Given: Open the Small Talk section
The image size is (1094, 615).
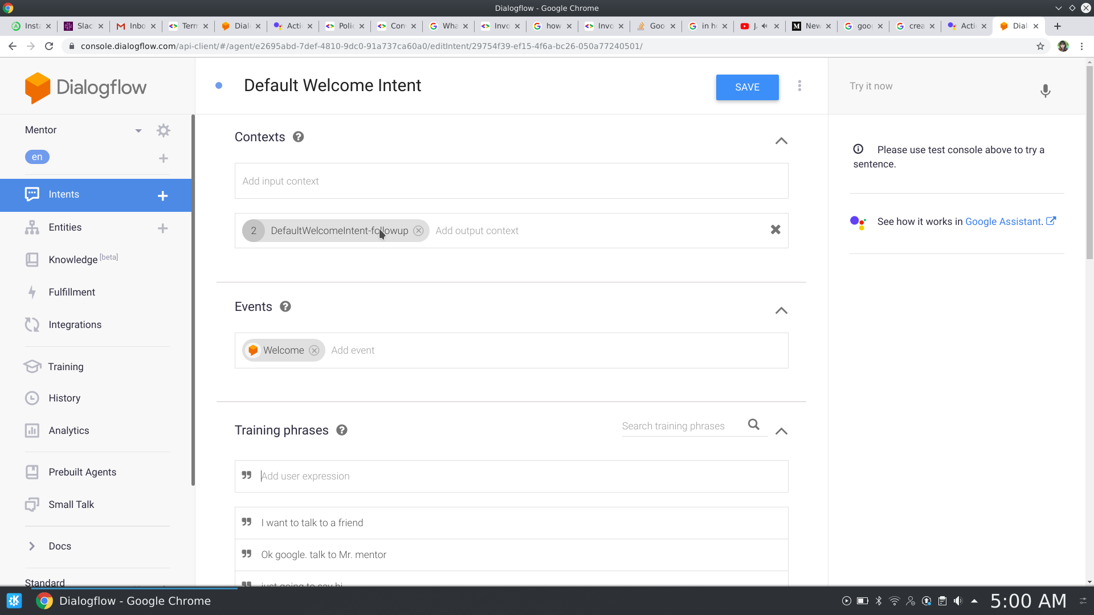Looking at the screenshot, I should pos(71,505).
